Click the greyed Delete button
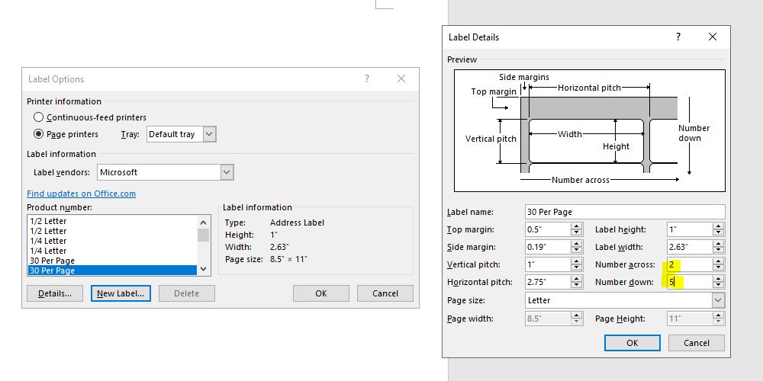Viewport: 763px width, 381px height. tap(187, 293)
